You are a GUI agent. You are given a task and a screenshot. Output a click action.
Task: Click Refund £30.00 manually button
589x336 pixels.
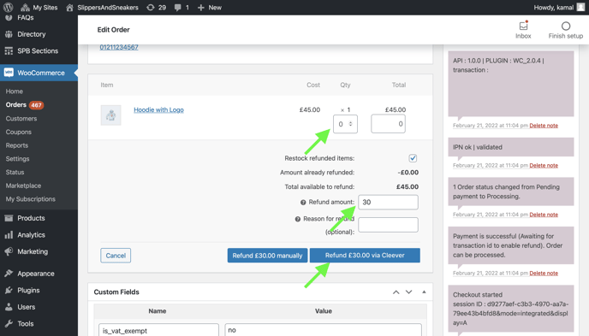267,256
